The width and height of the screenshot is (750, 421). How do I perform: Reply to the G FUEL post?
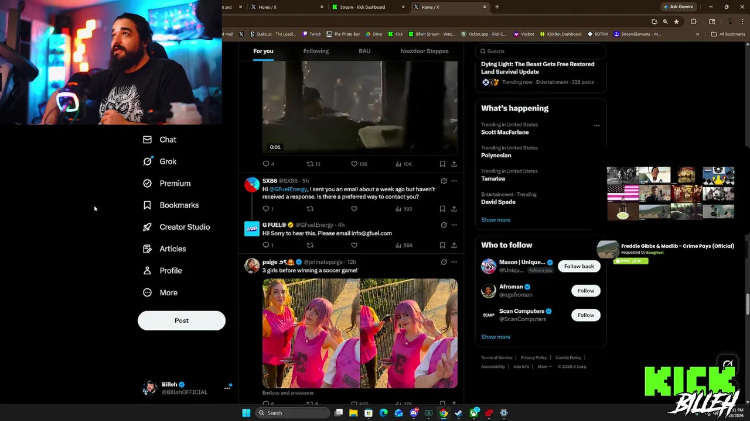click(x=268, y=245)
